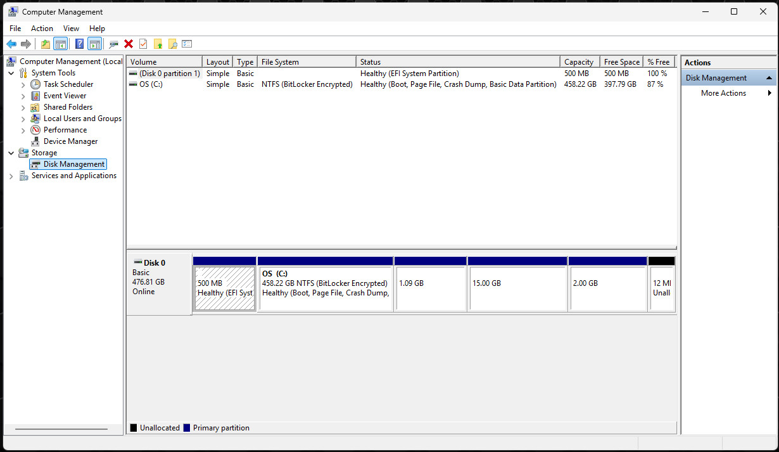This screenshot has width=779, height=452.
Task: Click the Connect disk toolbar icon
Action: (x=114, y=44)
